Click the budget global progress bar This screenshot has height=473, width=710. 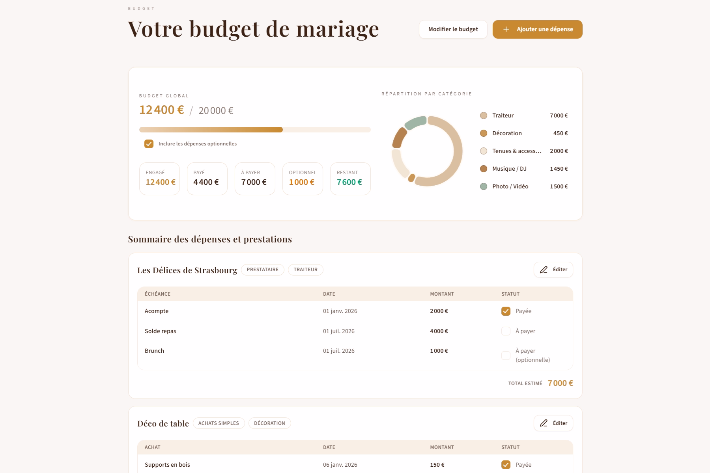point(254,129)
